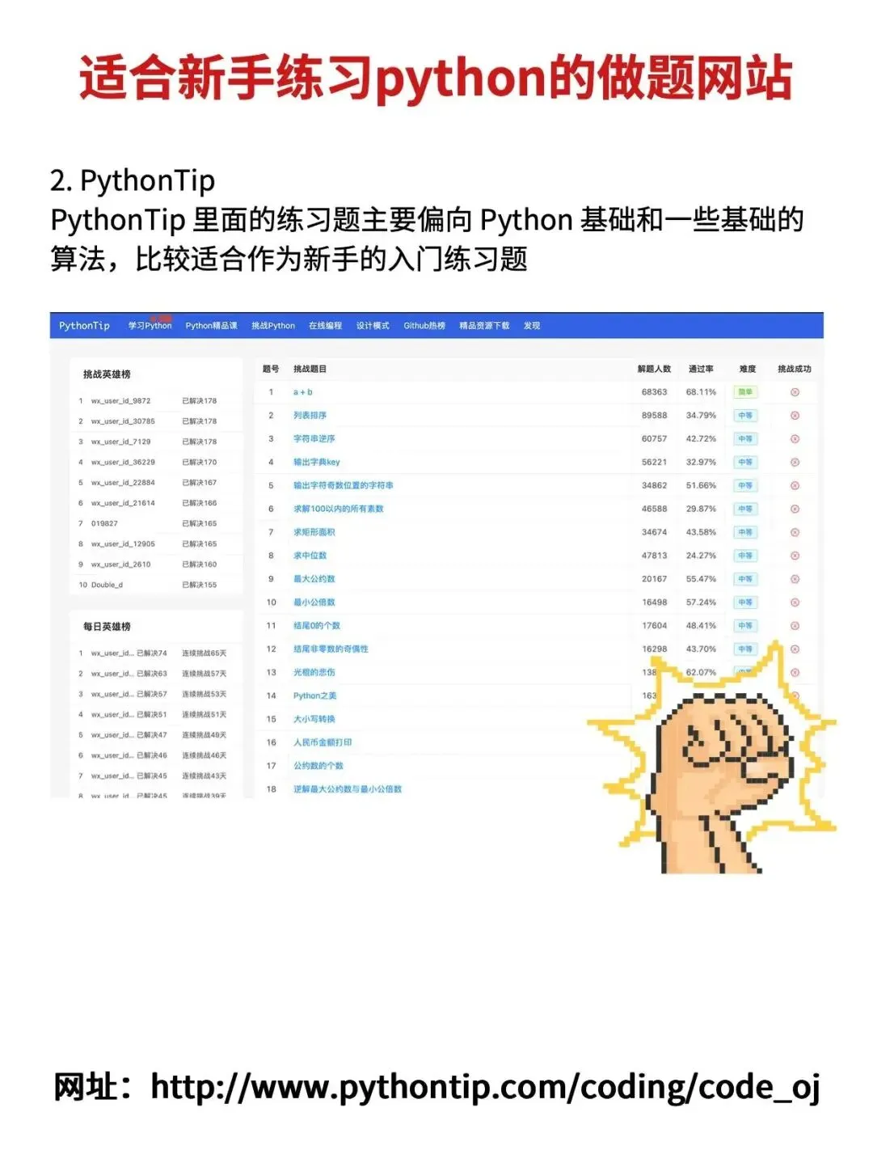The height and width of the screenshot is (1167, 873).
Task: Open the 发现 nav item
Action: (532, 326)
